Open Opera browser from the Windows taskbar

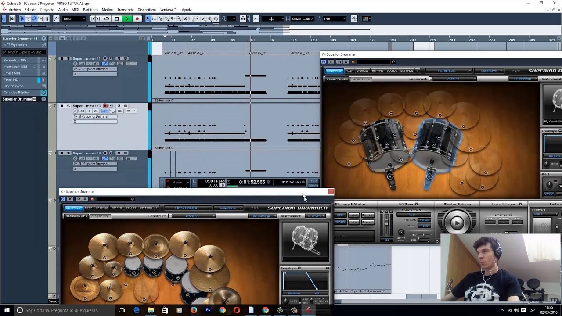(x=237, y=310)
